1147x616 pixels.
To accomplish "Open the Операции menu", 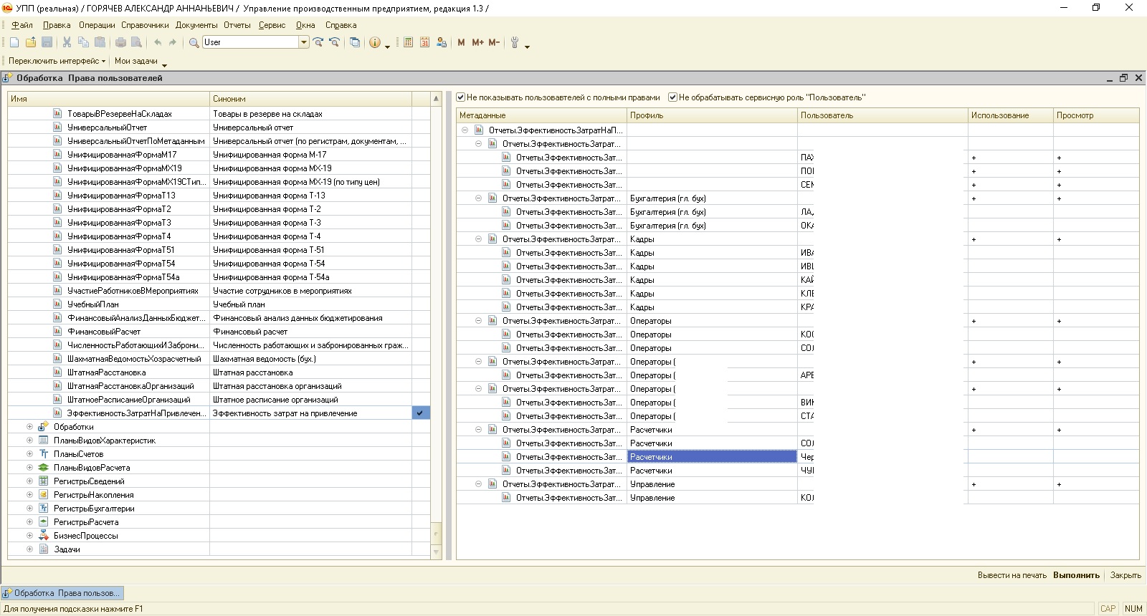I will [x=97, y=25].
